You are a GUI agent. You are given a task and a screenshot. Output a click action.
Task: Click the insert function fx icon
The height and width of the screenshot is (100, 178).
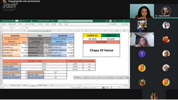(22, 28)
